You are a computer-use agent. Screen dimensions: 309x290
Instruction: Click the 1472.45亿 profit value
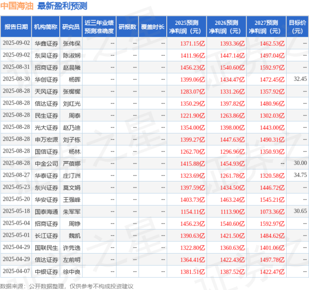tap(272, 79)
